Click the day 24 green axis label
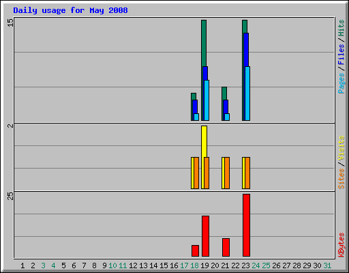 (256, 265)
